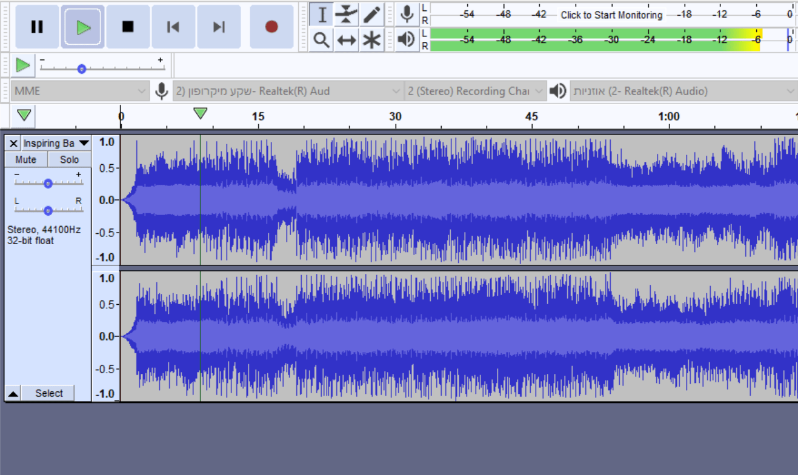Click timeline ruler at the 30 mark
This screenshot has width=798, height=475.
coord(395,116)
